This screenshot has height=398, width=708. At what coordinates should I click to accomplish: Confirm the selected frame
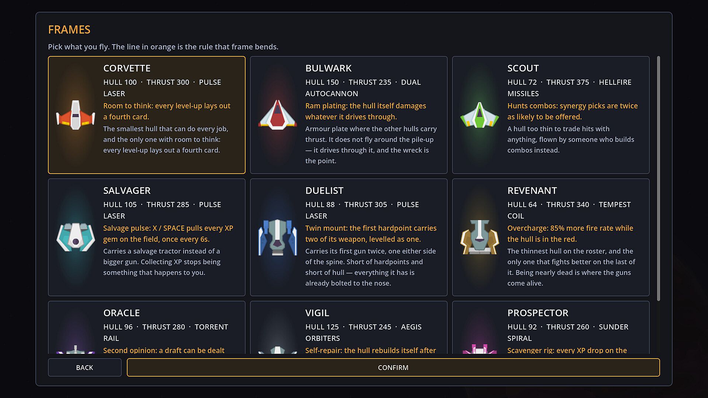tap(393, 367)
